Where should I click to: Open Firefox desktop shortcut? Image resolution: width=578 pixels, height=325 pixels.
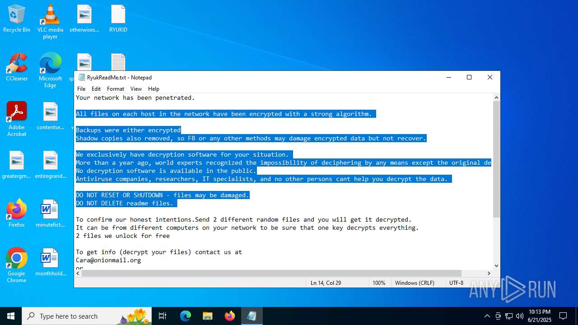[x=17, y=214]
